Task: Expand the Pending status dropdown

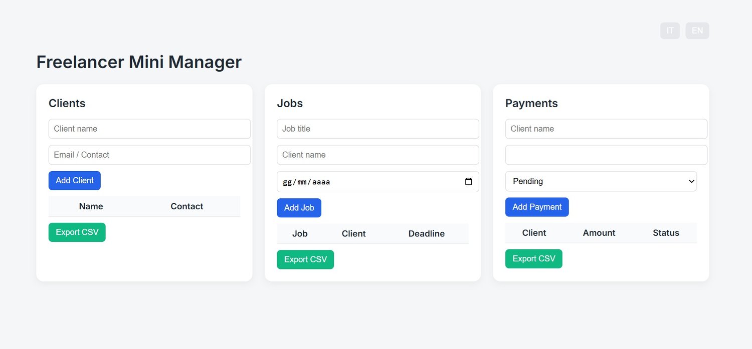Action: pyautogui.click(x=601, y=181)
